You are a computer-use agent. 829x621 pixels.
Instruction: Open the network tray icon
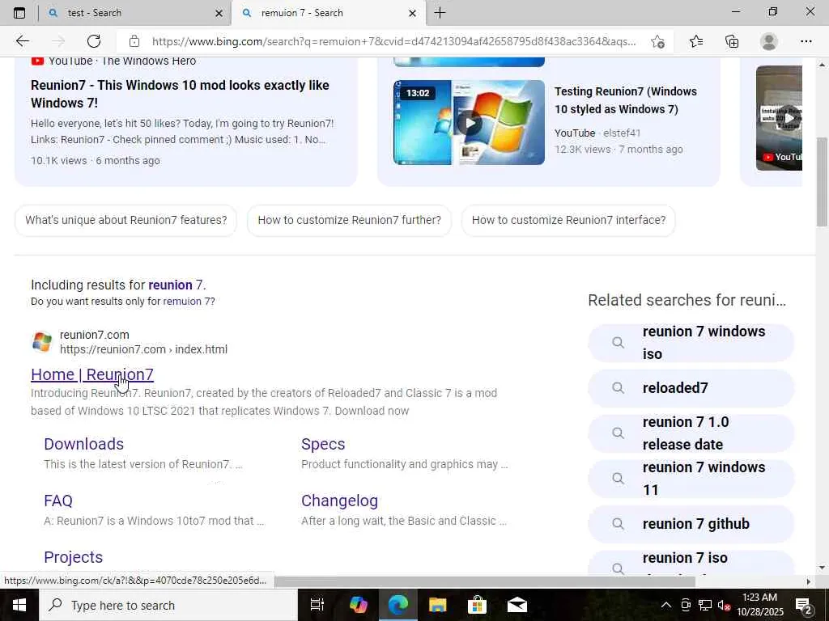[705, 605]
